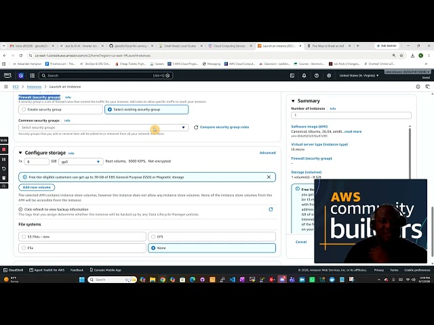Focus the root volume size GiB field
The width and height of the screenshot is (434, 325).
[x=37, y=161]
